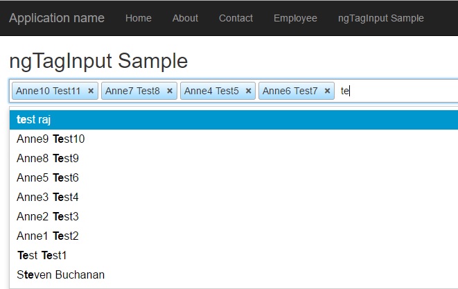Remove the Anne4 Test5 tag
458x289 pixels.
248,91
